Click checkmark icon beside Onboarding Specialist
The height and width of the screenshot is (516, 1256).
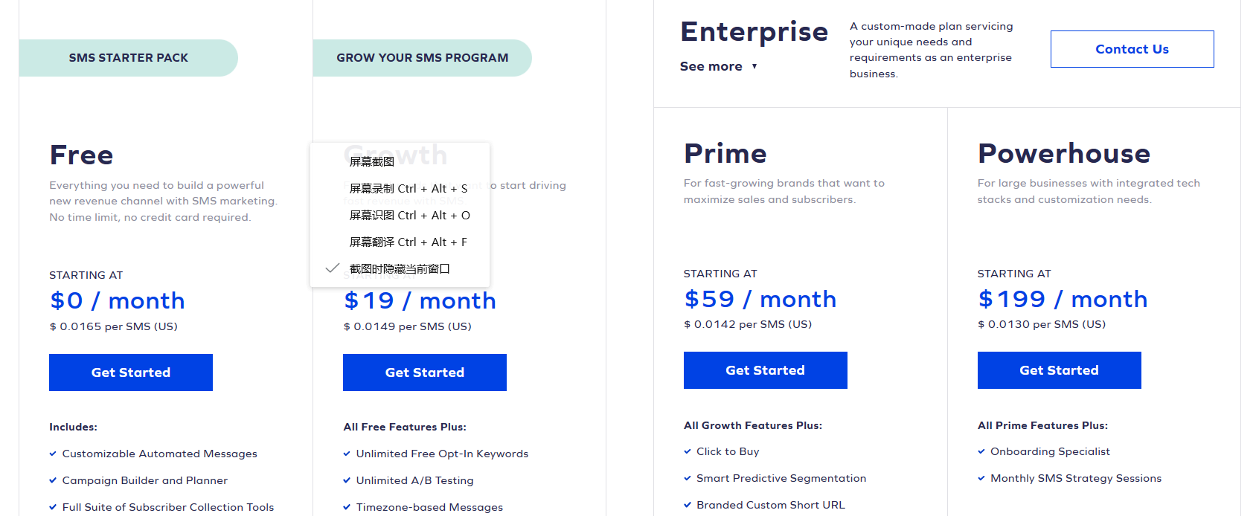[981, 451]
